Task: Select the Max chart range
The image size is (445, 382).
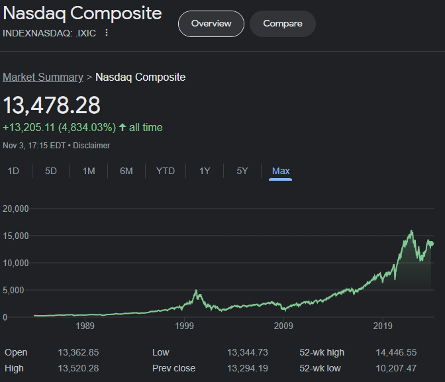Action: click(281, 171)
